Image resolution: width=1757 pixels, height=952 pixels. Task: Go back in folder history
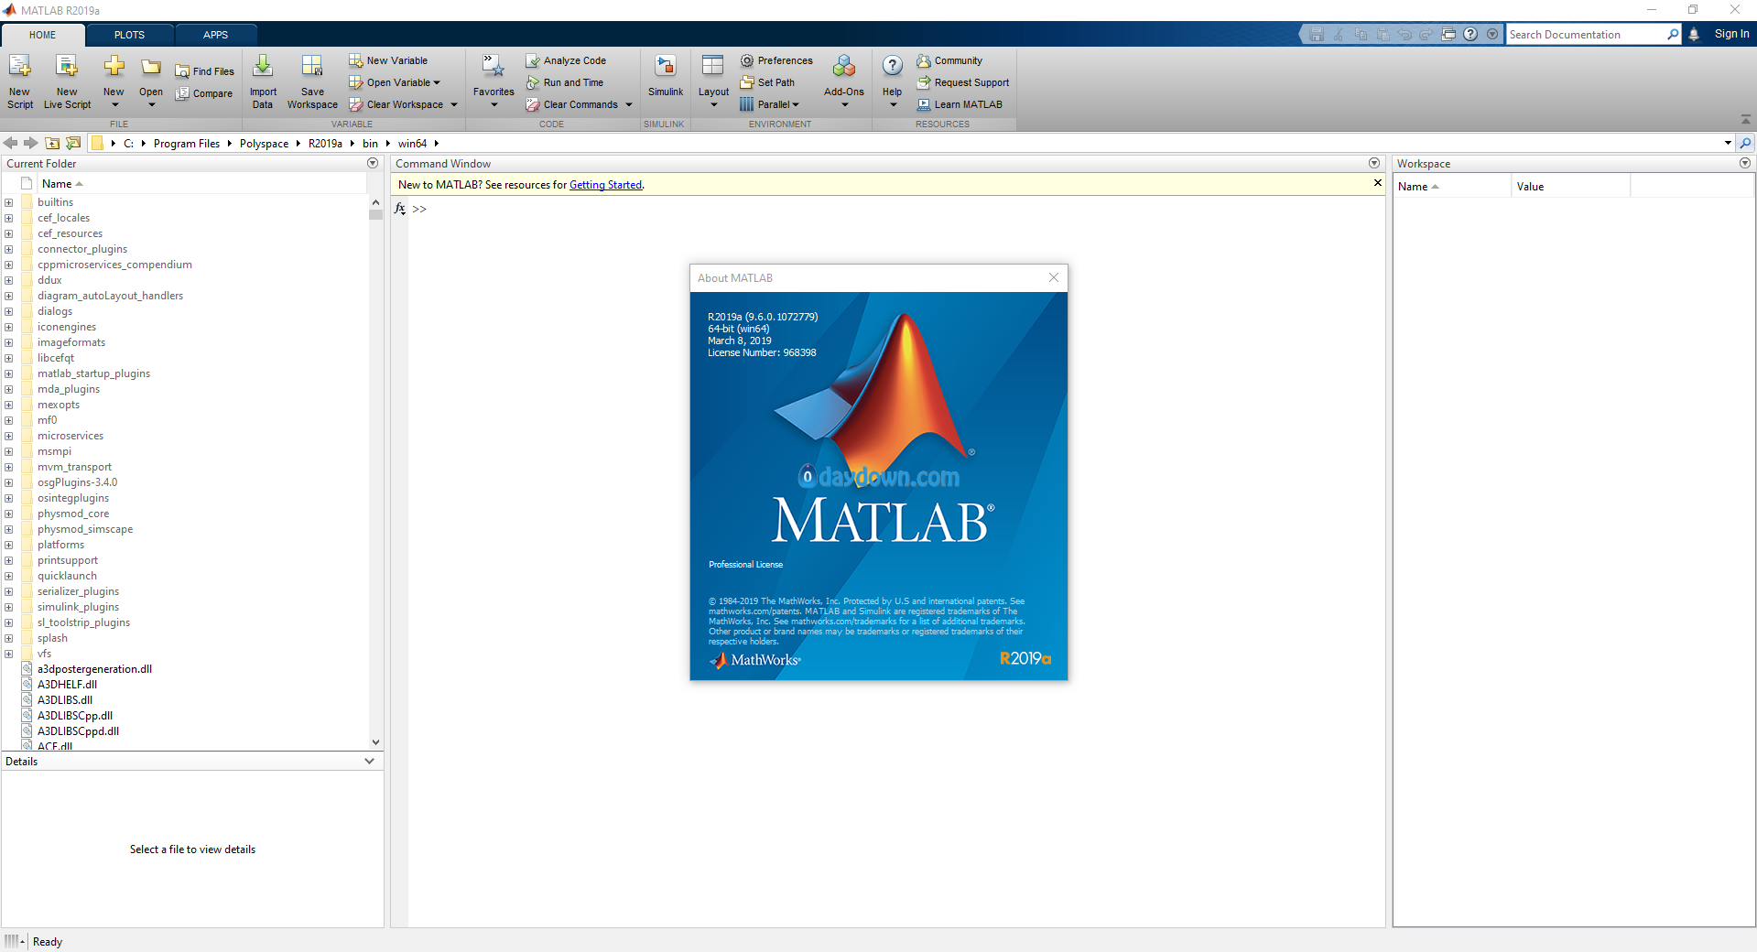(x=11, y=143)
